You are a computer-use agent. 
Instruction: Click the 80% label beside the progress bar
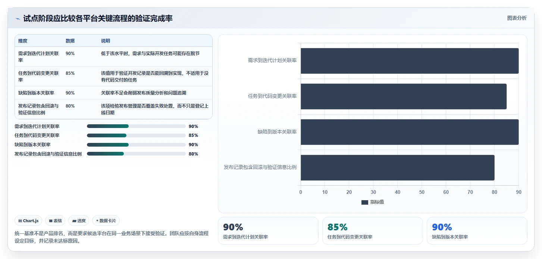[193, 154]
